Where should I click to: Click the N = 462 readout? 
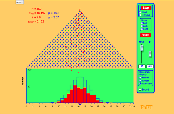tap(37, 9)
